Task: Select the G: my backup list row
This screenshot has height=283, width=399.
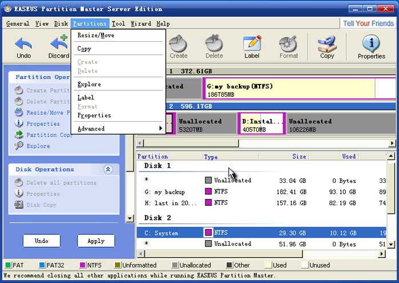Action: [262, 192]
